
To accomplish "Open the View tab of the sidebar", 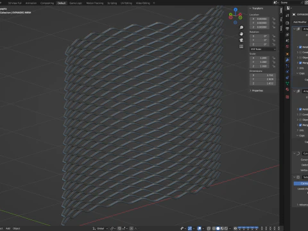I will click(x=281, y=28).
